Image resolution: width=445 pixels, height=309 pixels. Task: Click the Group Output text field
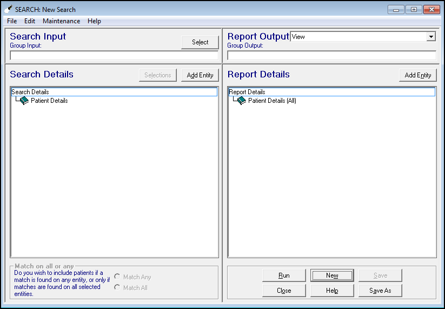(x=331, y=55)
